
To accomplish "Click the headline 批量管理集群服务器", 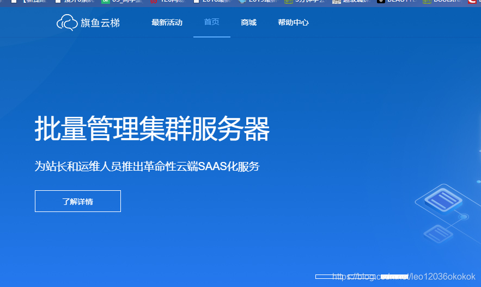I will pyautogui.click(x=152, y=129).
